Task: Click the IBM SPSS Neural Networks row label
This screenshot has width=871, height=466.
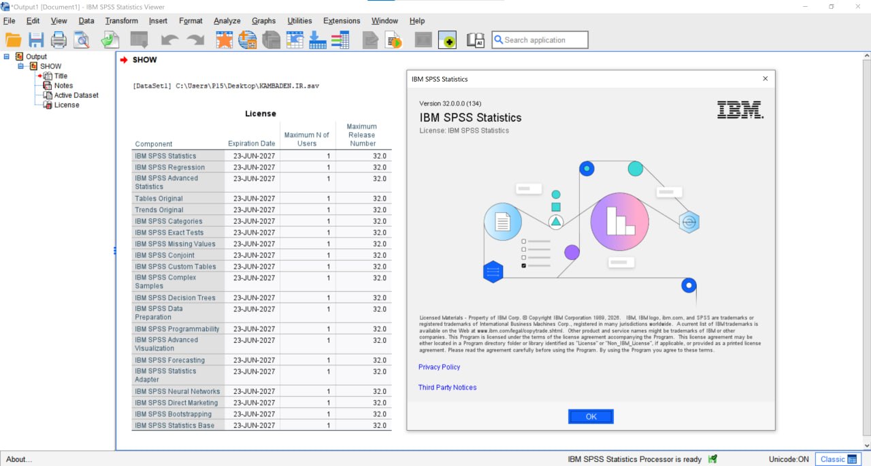Action: [177, 392]
